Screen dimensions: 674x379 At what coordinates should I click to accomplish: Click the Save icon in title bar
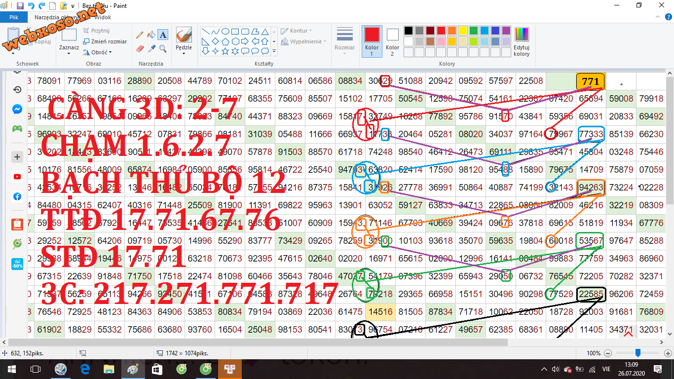click(x=20, y=6)
